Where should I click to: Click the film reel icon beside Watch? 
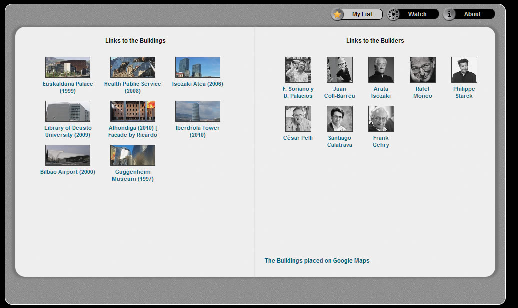pyautogui.click(x=393, y=14)
